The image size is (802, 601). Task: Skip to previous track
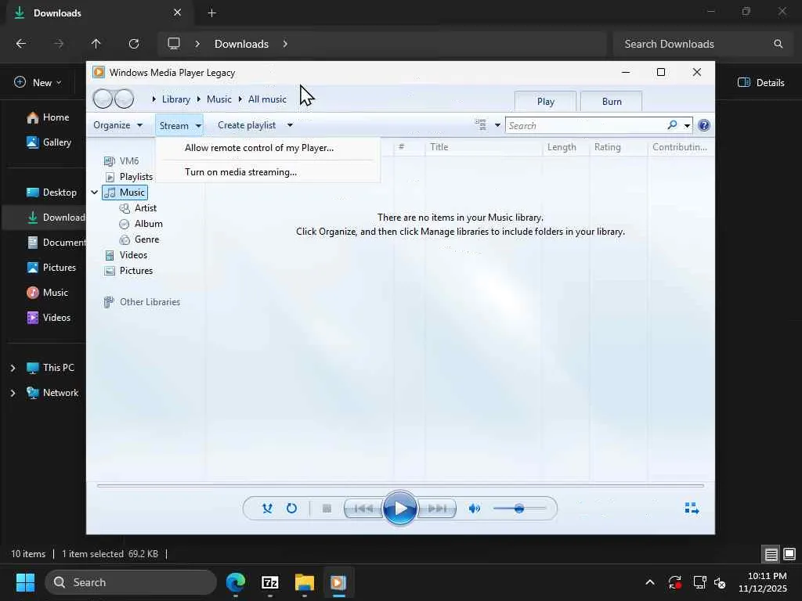pos(363,508)
